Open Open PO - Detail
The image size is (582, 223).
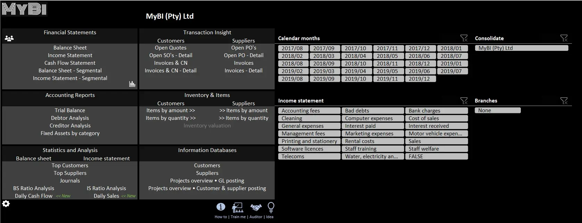(x=244, y=55)
